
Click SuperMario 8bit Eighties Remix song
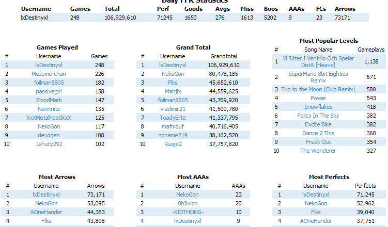pos(318,77)
